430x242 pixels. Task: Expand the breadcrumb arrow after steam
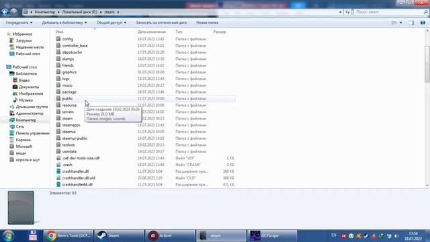click(118, 12)
